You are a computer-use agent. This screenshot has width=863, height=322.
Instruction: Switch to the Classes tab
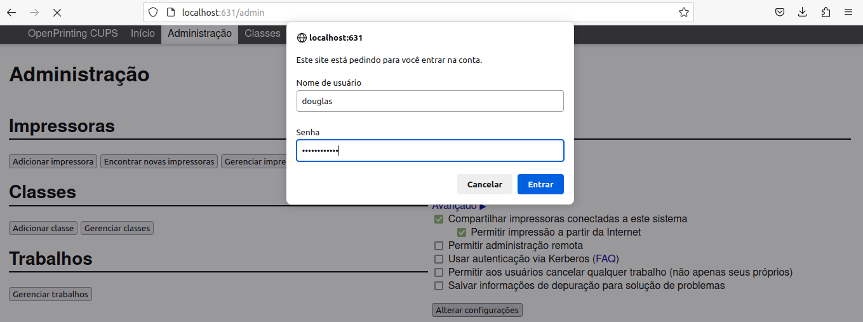262,34
